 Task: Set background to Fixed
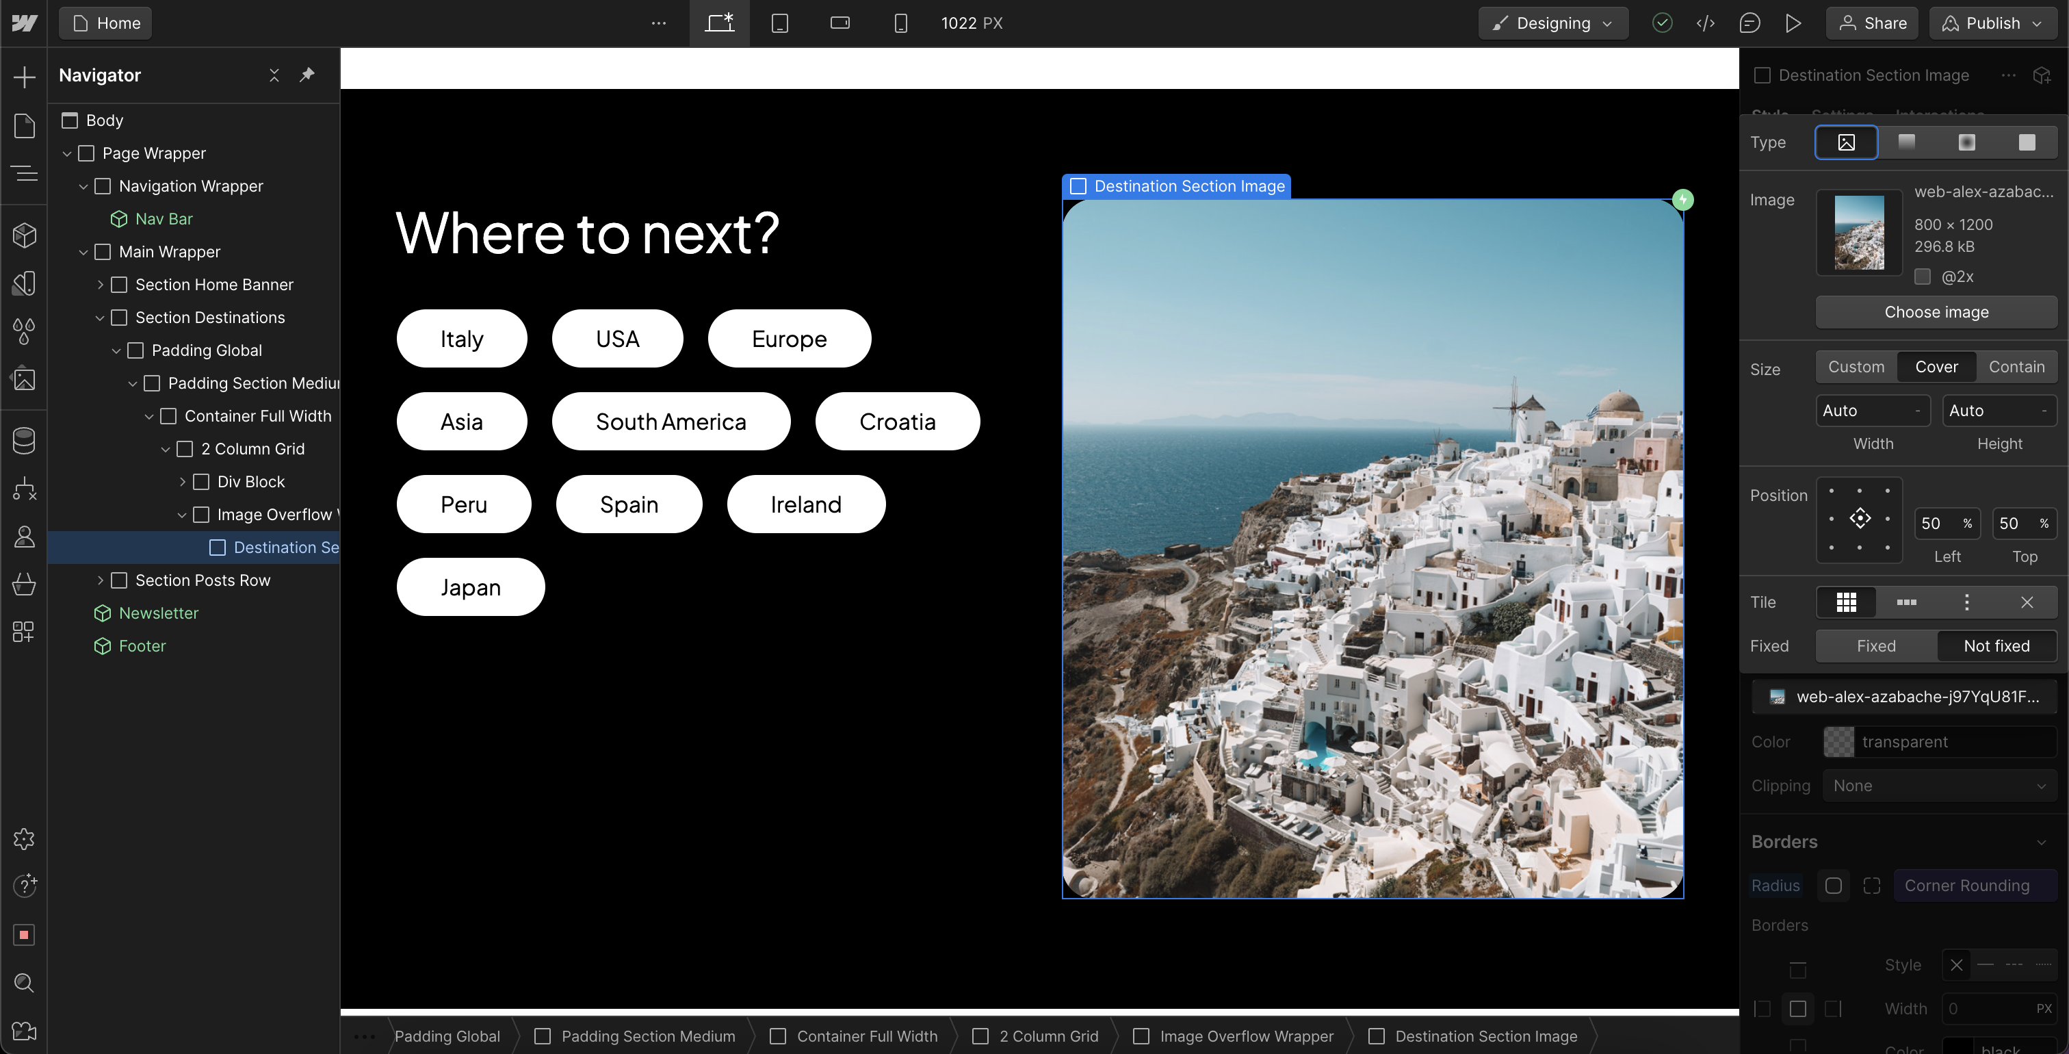coord(1875,646)
